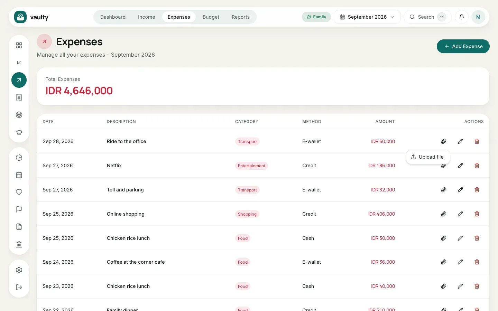Open the target goals icon in sidebar
498x311 pixels.
(19, 115)
